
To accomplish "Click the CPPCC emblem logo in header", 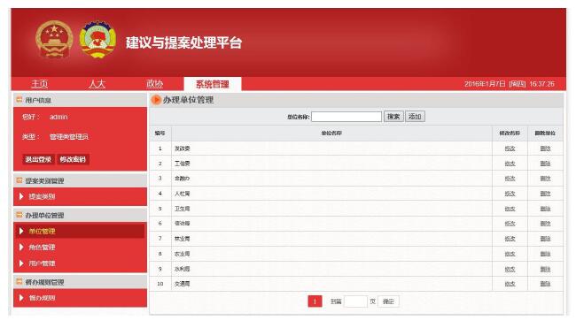I will click(x=97, y=39).
